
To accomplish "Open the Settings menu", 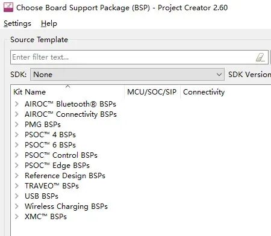I will click(x=17, y=23).
